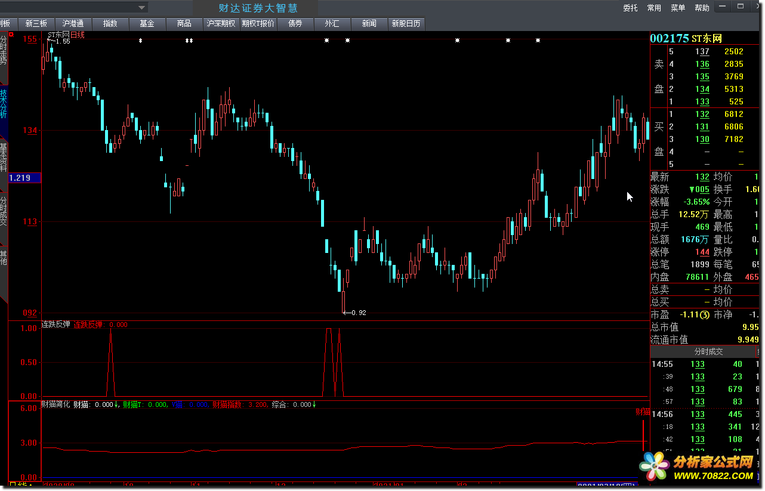This screenshot has height=491, width=765.
Task: Select the buy level 3 price 130
Action: [x=702, y=140]
